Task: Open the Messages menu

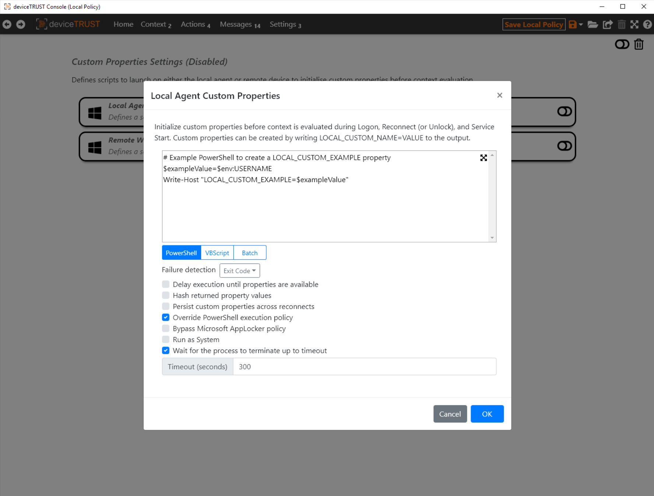Action: point(236,24)
